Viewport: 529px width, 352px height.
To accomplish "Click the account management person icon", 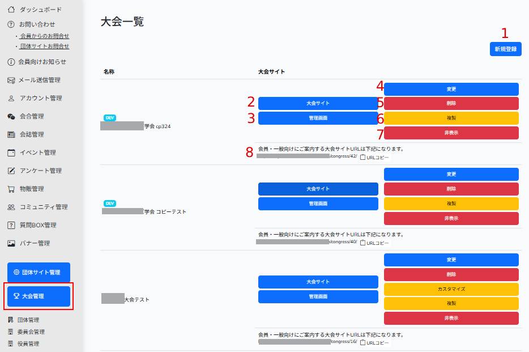I will tap(11, 98).
